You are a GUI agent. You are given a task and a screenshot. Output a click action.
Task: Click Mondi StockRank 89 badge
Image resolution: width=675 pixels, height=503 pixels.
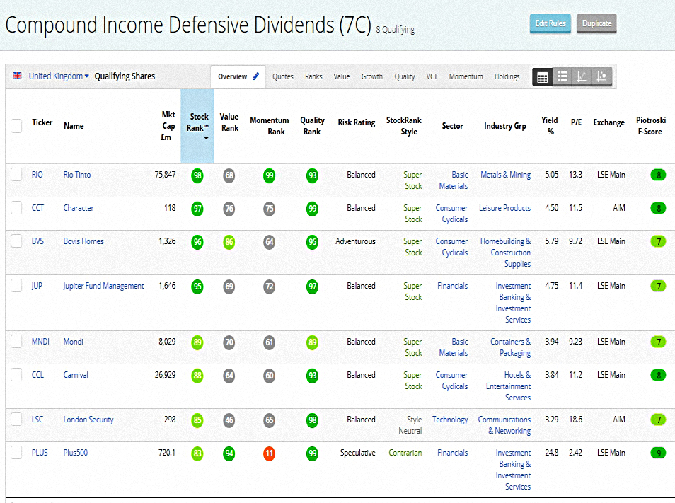(x=197, y=342)
